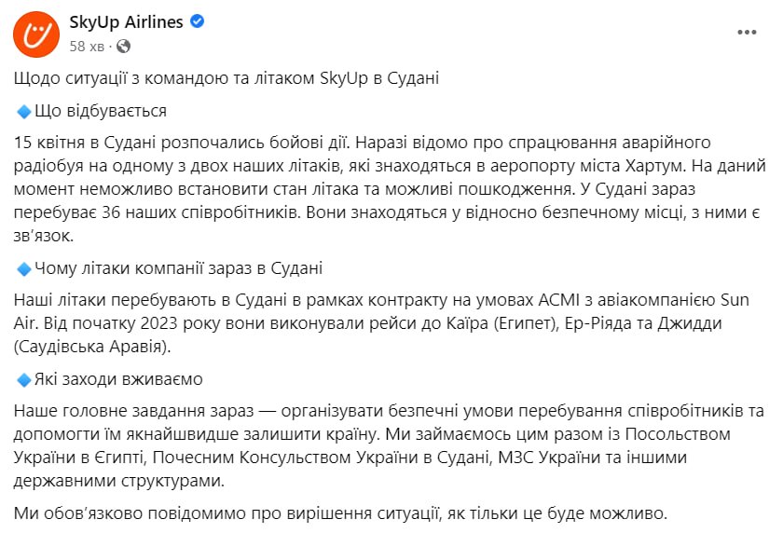Click the "58 хв" post timestamp
The height and width of the screenshot is (533, 783).
coord(87,46)
